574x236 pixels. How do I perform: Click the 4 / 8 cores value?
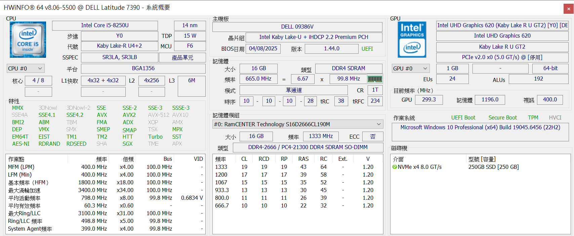point(38,81)
